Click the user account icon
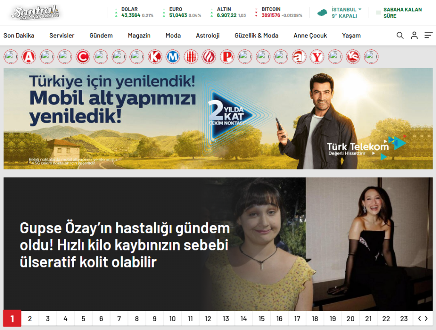This screenshot has height=330, width=436. click(x=414, y=35)
